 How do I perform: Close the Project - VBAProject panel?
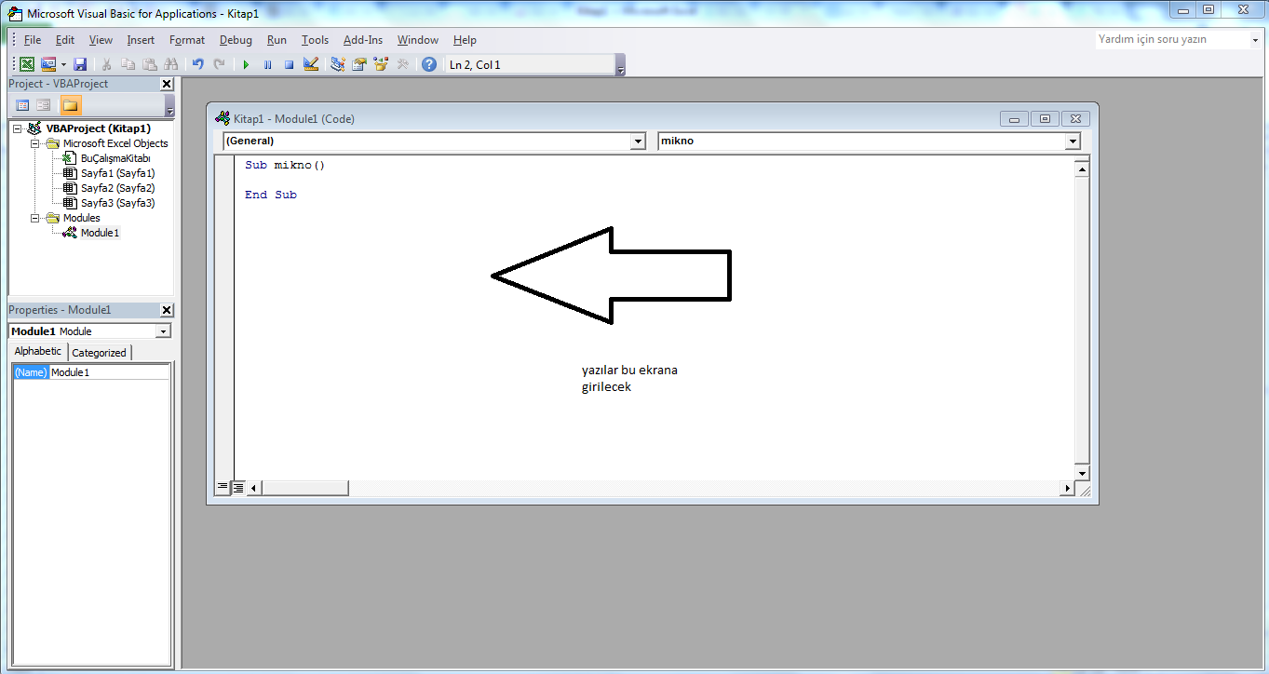pos(167,84)
